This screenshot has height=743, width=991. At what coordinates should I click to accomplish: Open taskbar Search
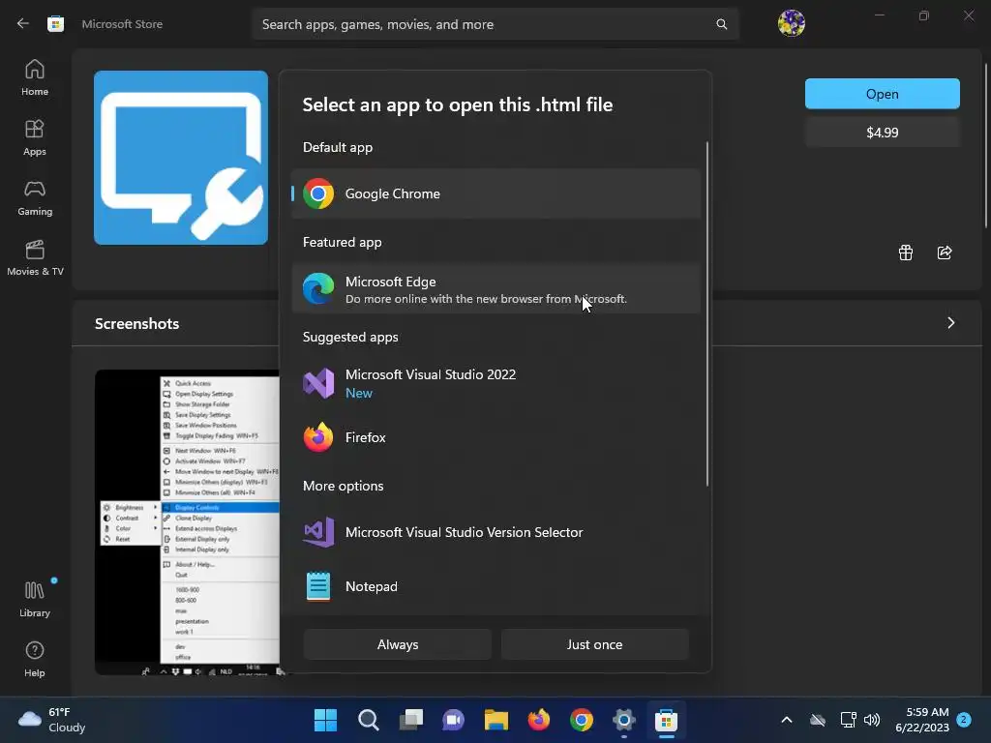(368, 720)
